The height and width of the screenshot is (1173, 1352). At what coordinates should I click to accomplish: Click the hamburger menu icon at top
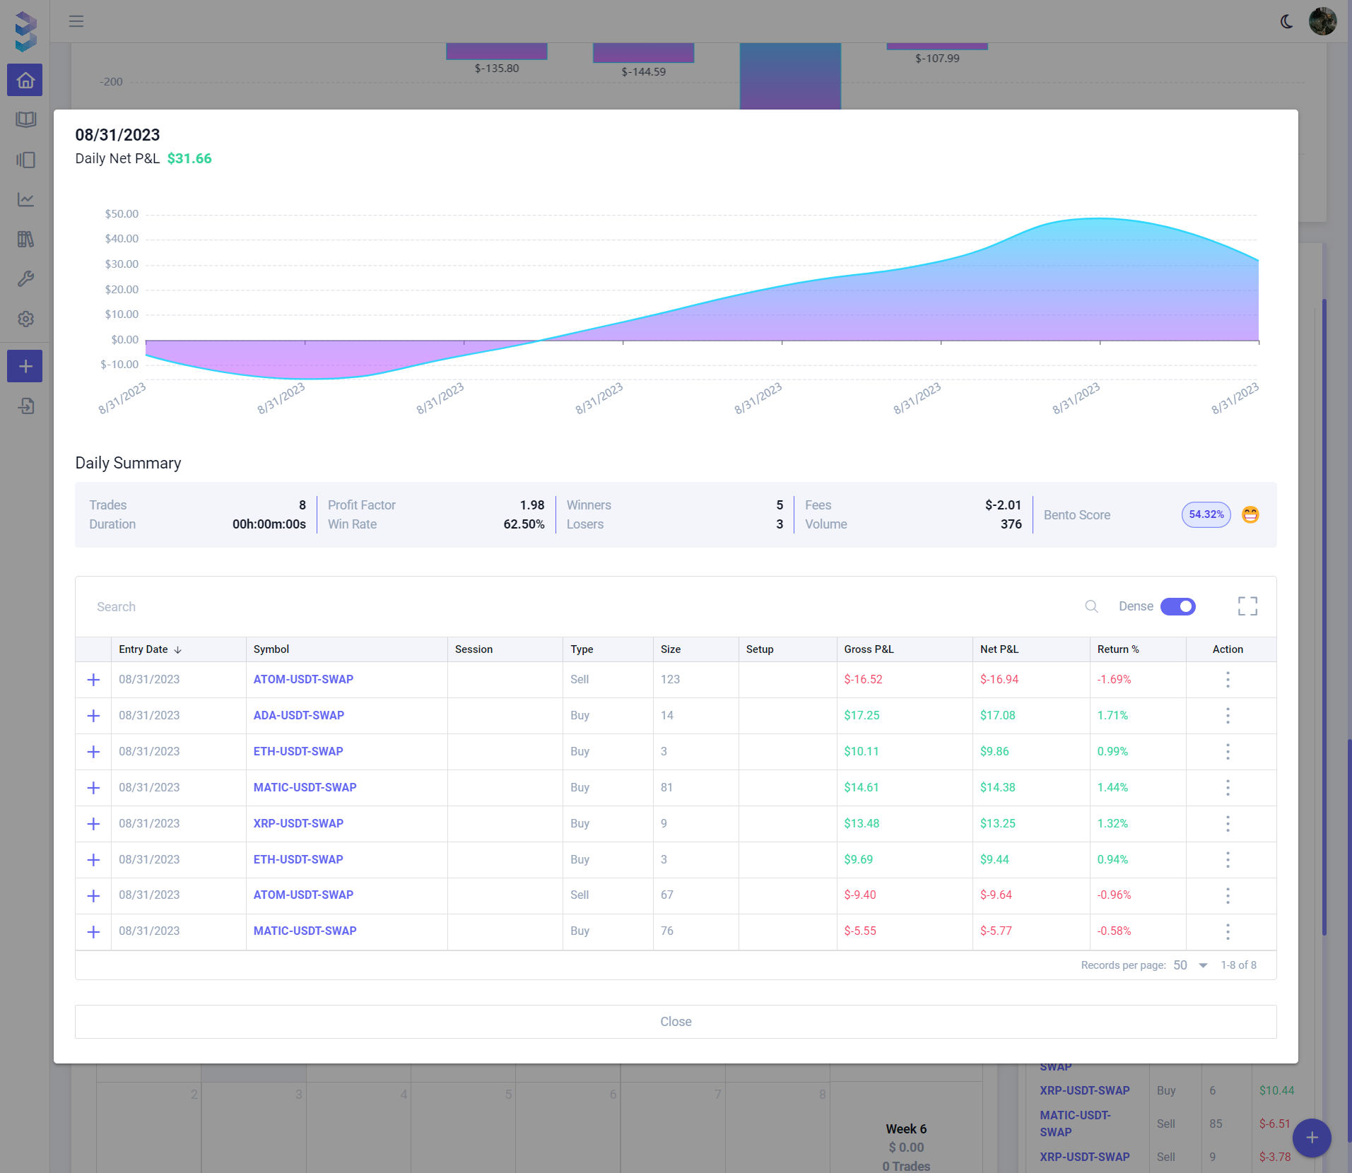point(76,21)
